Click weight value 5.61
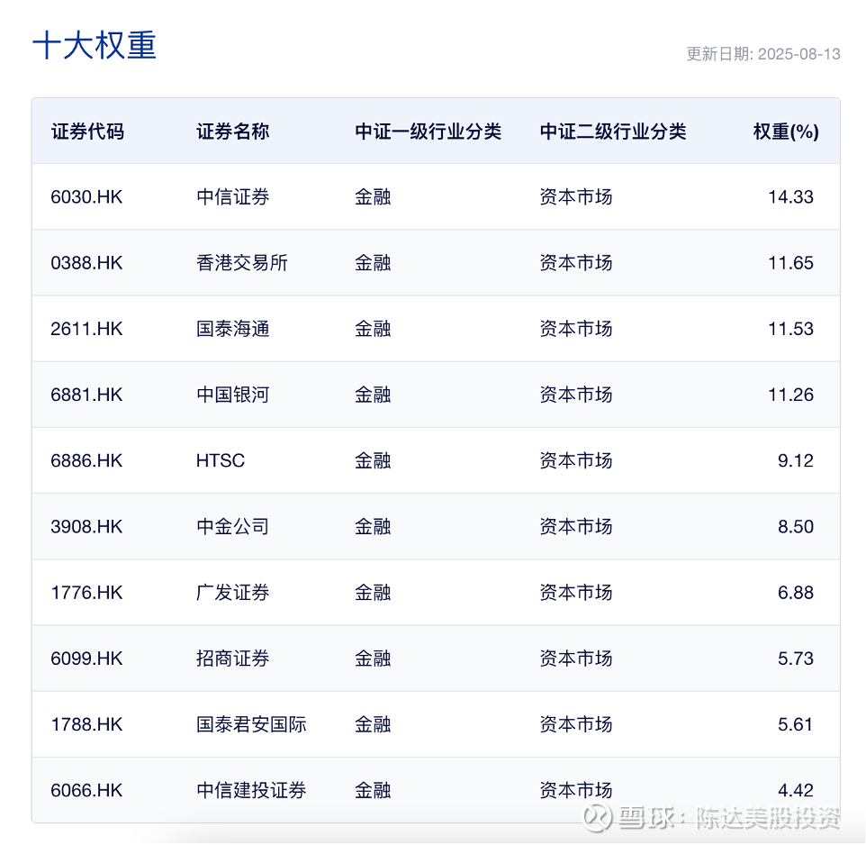The image size is (866, 845). (x=795, y=724)
